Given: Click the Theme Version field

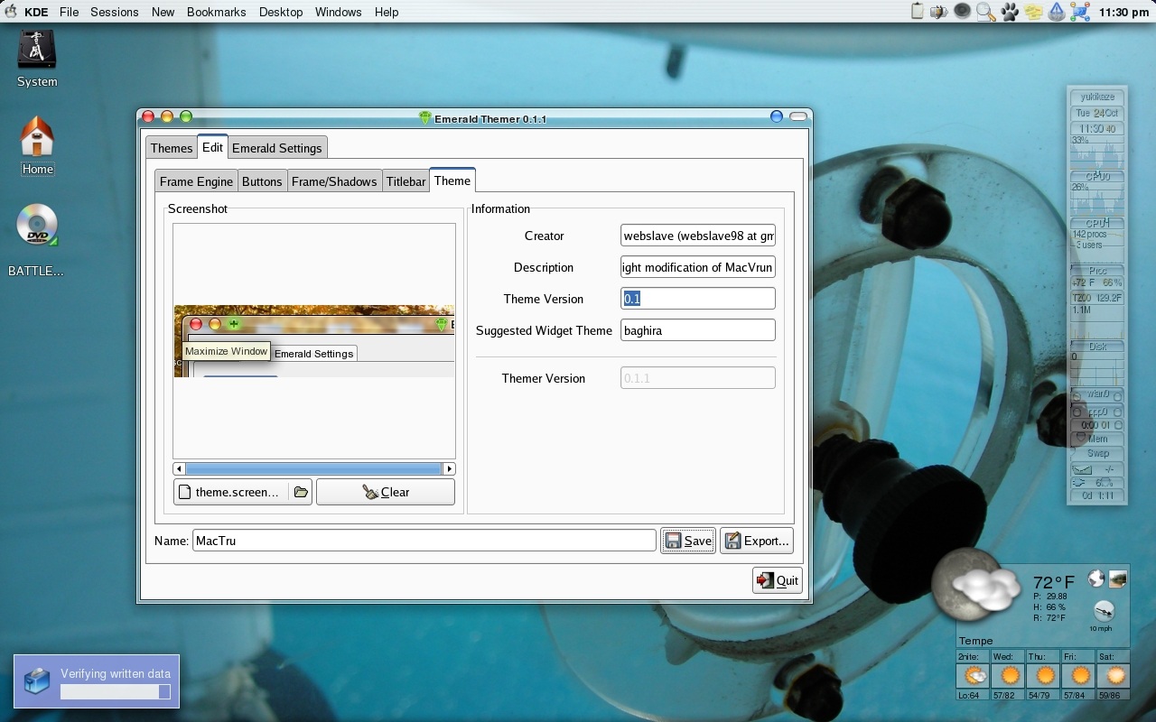Looking at the screenshot, I should coord(698,299).
